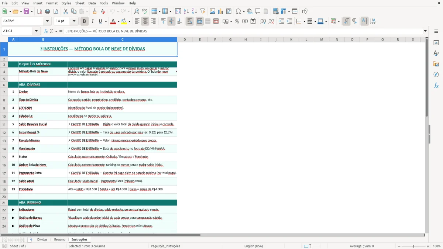Viewport: 443px width, 249px height.
Task: Click the zoom in plus button
Action: (428, 246)
